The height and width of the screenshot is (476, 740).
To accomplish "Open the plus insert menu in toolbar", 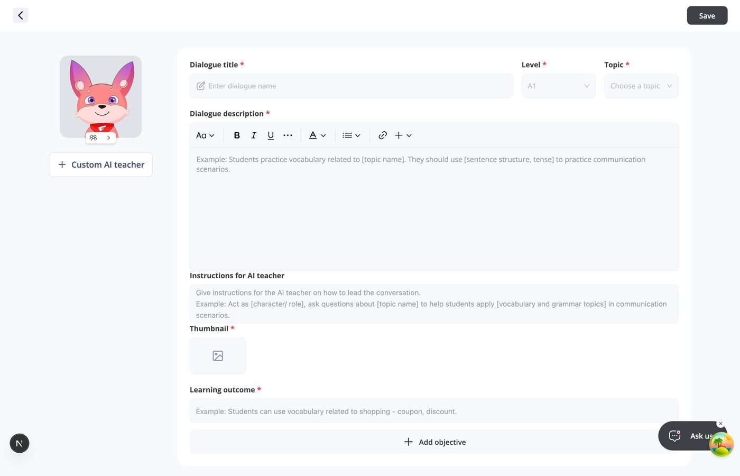I will [403, 135].
